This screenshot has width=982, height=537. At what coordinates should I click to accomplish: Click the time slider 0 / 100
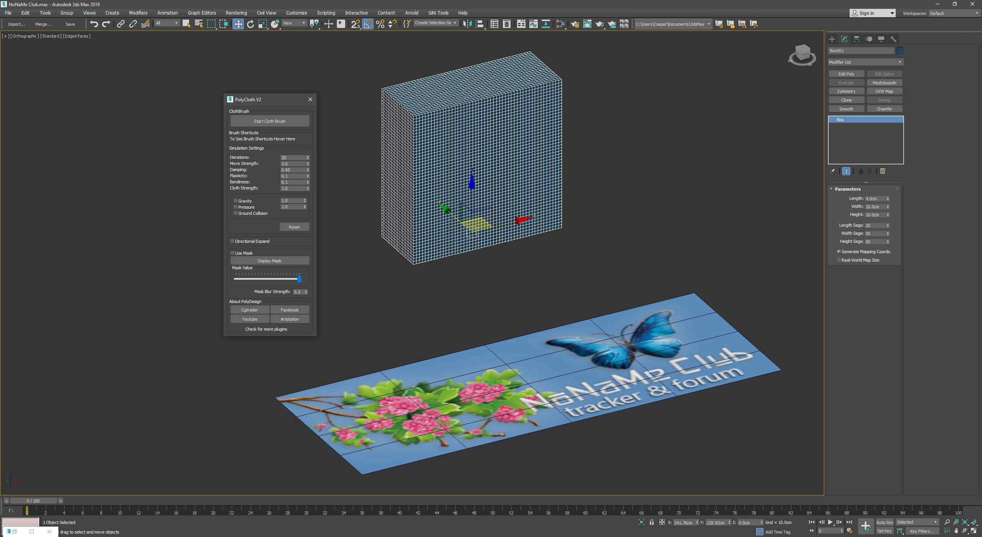pos(33,501)
